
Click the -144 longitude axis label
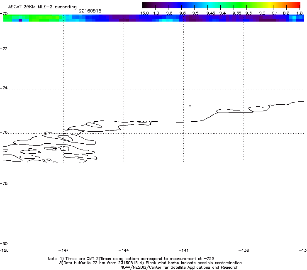click(124, 250)
